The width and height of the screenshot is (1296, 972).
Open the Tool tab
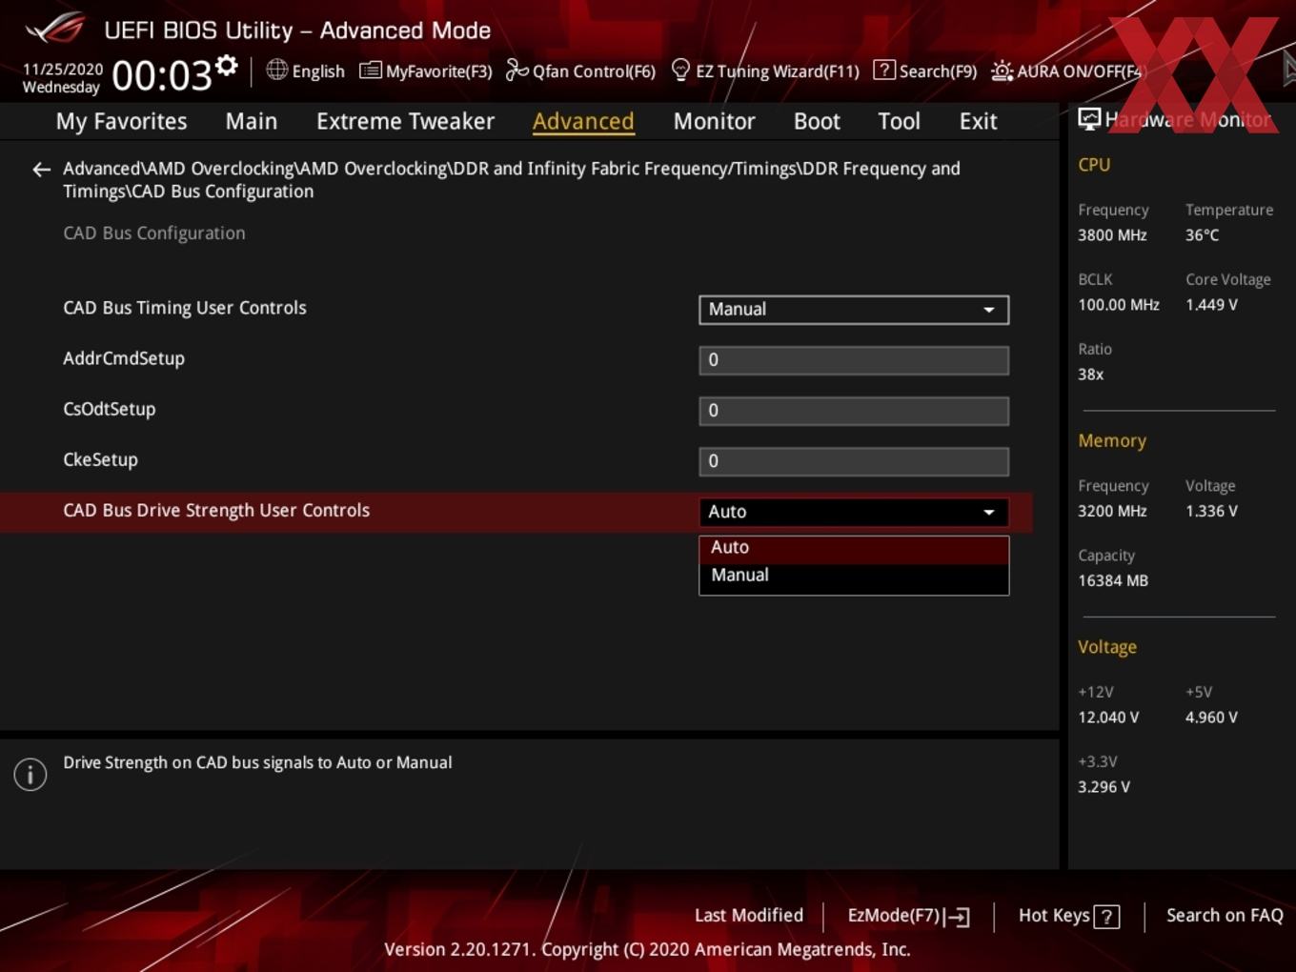899,121
